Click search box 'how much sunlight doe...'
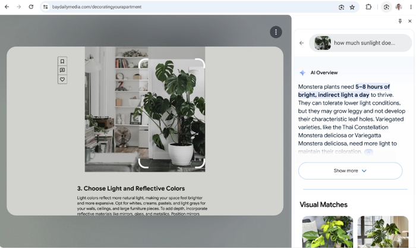 pyautogui.click(x=360, y=43)
